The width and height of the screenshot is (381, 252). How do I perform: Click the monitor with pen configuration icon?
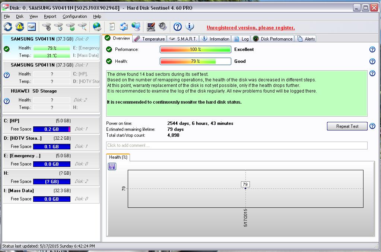(x=151, y=27)
